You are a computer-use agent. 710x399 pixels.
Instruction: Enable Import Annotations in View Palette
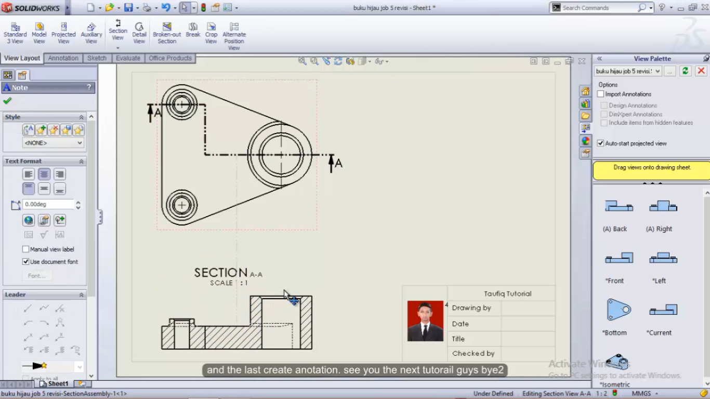(601, 94)
